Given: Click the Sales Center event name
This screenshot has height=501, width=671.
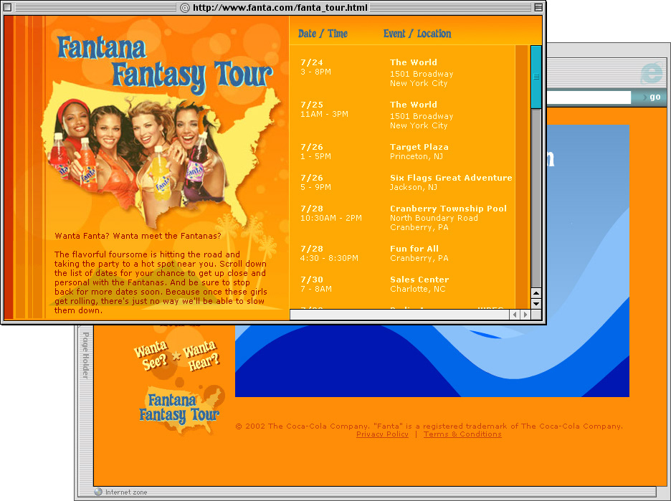Looking at the screenshot, I should (x=419, y=280).
